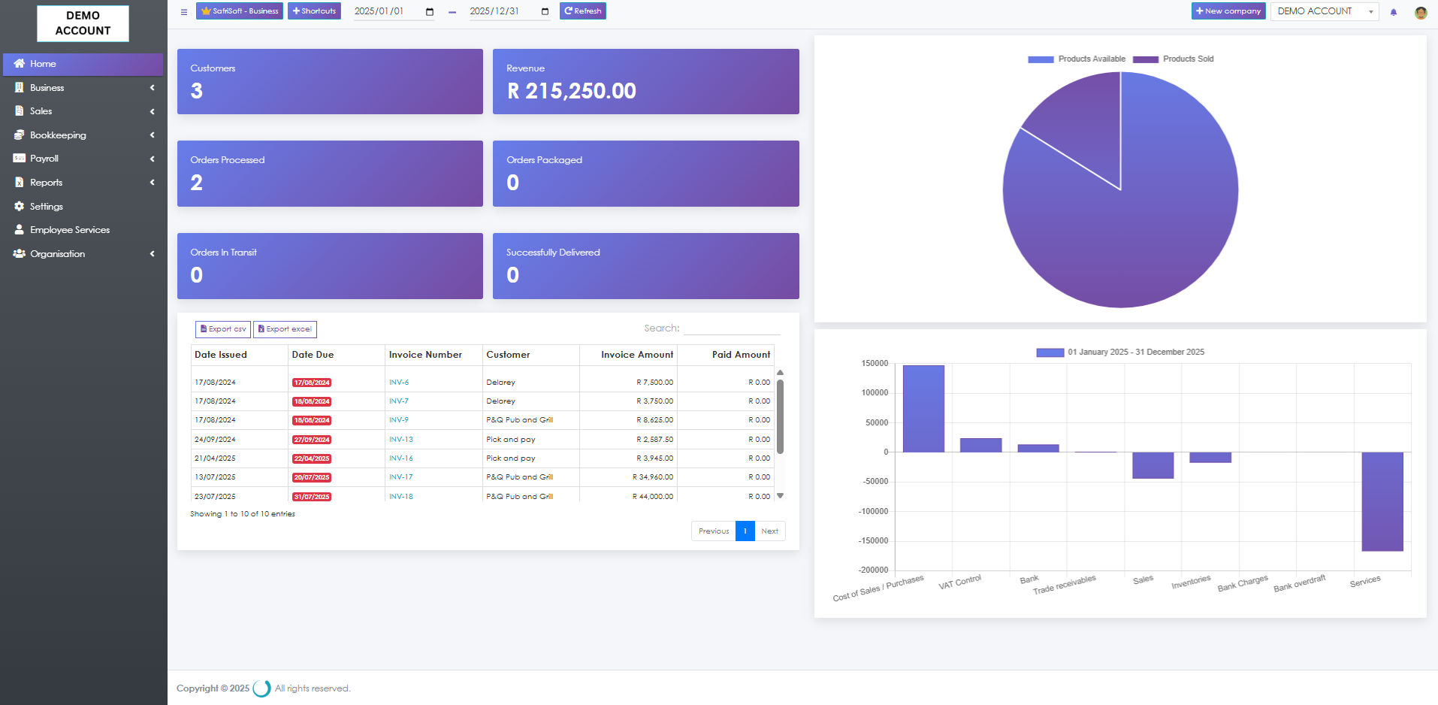
Task: Open invoice INV-13 link
Action: tap(401, 440)
